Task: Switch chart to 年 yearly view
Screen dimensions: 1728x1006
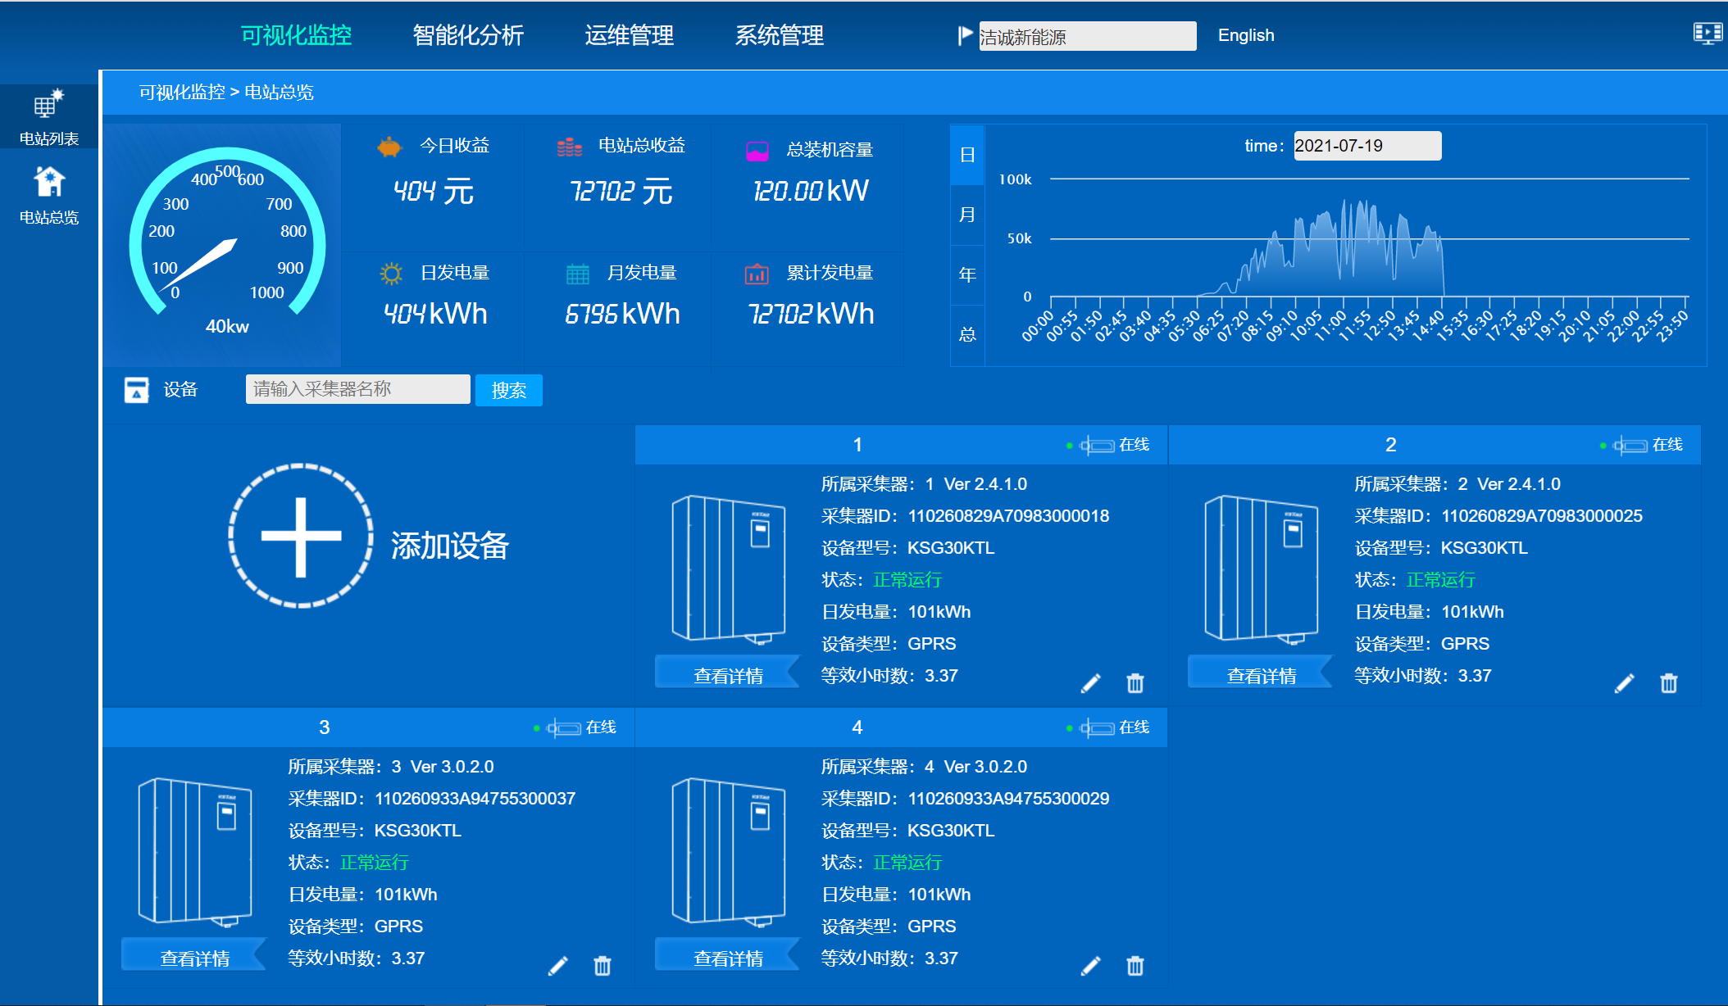Action: 967,274
